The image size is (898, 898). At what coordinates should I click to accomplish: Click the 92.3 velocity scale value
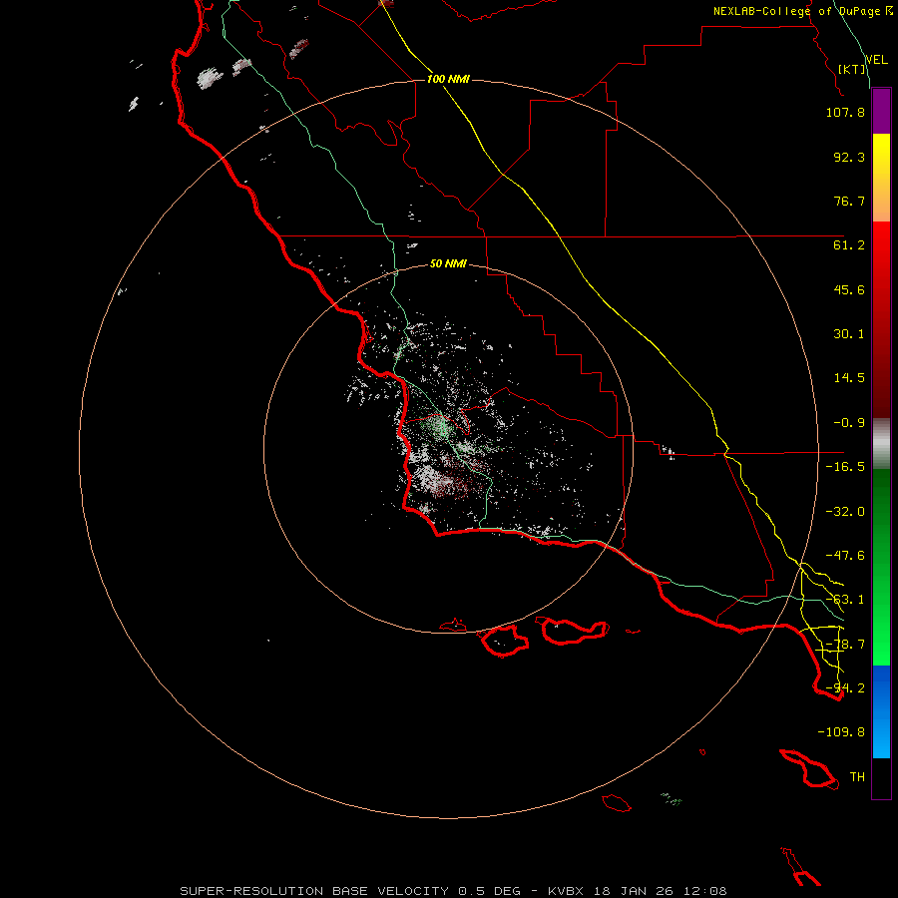point(849,157)
